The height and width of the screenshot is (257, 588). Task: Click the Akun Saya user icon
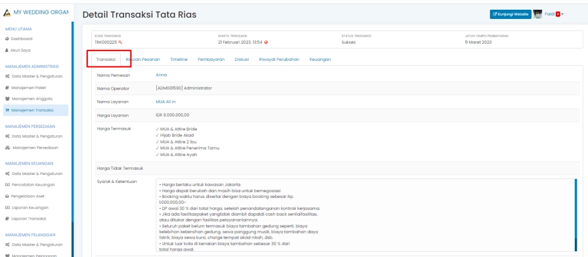pos(7,50)
